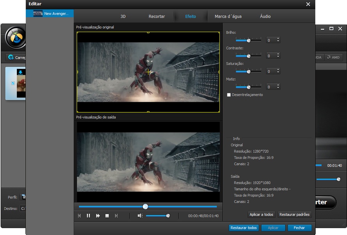This screenshot has height=235, width=347.
Task: Adjust the Saturação slider handle
Action: pyautogui.click(x=248, y=72)
